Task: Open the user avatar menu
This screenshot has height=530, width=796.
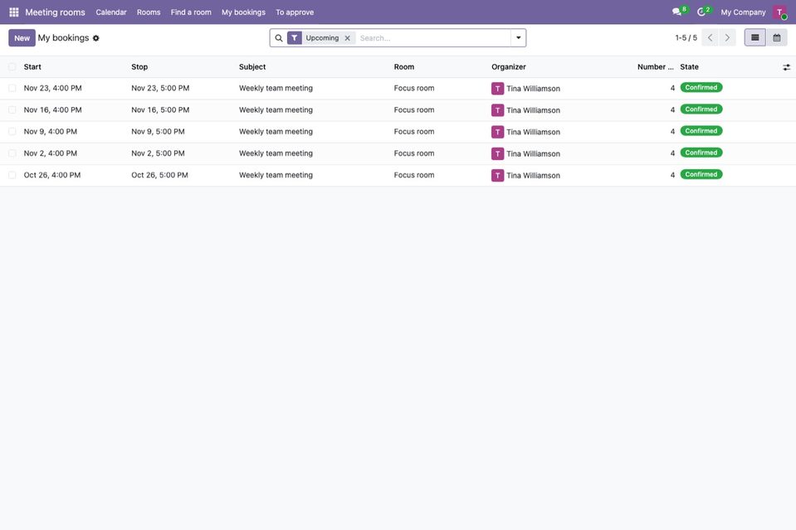Action: coord(779,12)
